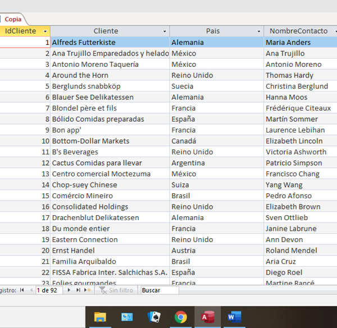
Task: Click the Buscar search field
Action: tap(159, 290)
